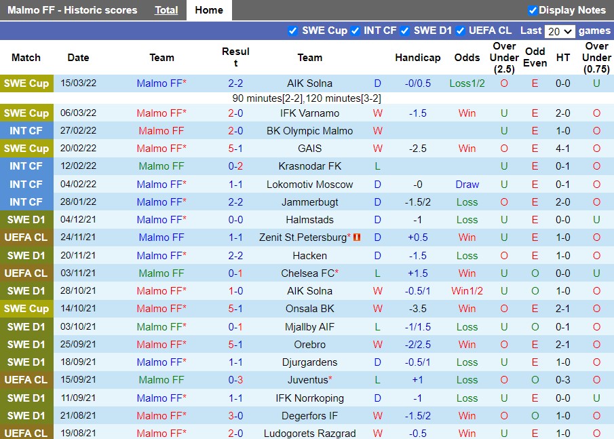Click the Lokomotiv Moscow team name
The width and height of the screenshot is (614, 439).
(x=309, y=185)
